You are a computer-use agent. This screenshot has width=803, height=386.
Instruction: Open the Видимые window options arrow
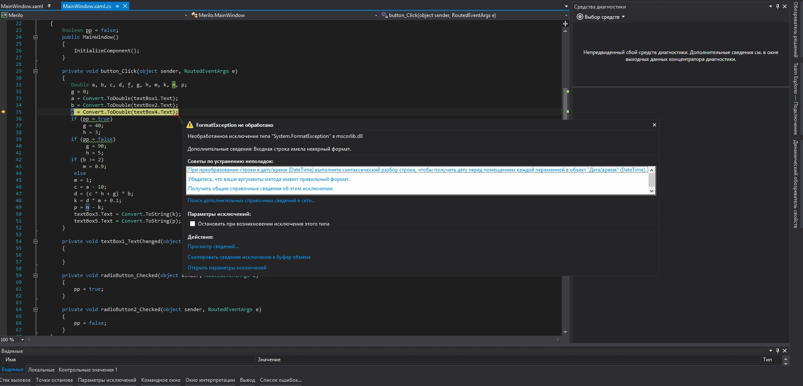[x=770, y=351]
